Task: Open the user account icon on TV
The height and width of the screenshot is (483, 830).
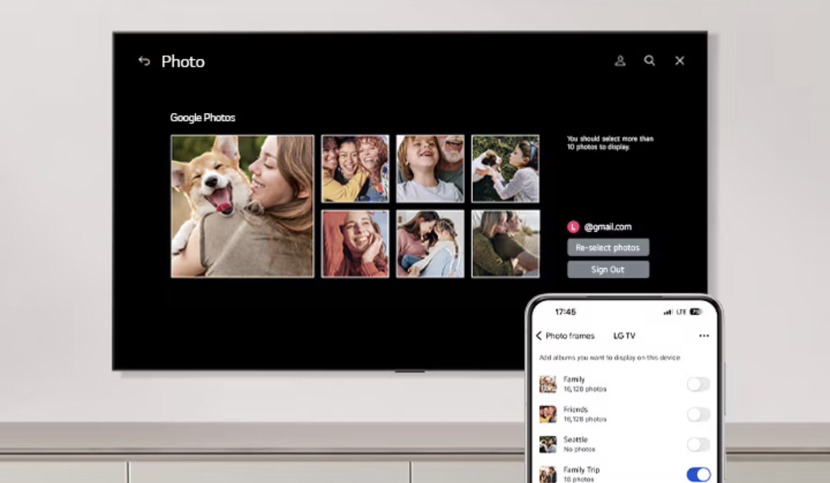Action: [x=620, y=61]
